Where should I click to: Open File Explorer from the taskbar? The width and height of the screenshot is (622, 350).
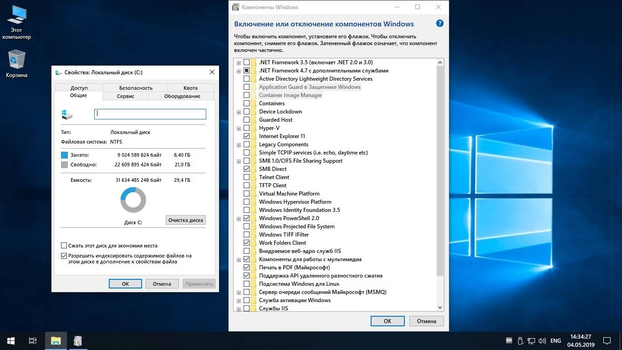coord(56,341)
